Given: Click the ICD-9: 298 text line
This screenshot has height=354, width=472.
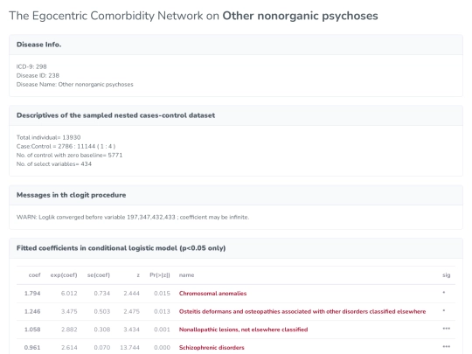Looking at the screenshot, I should click(31, 66).
